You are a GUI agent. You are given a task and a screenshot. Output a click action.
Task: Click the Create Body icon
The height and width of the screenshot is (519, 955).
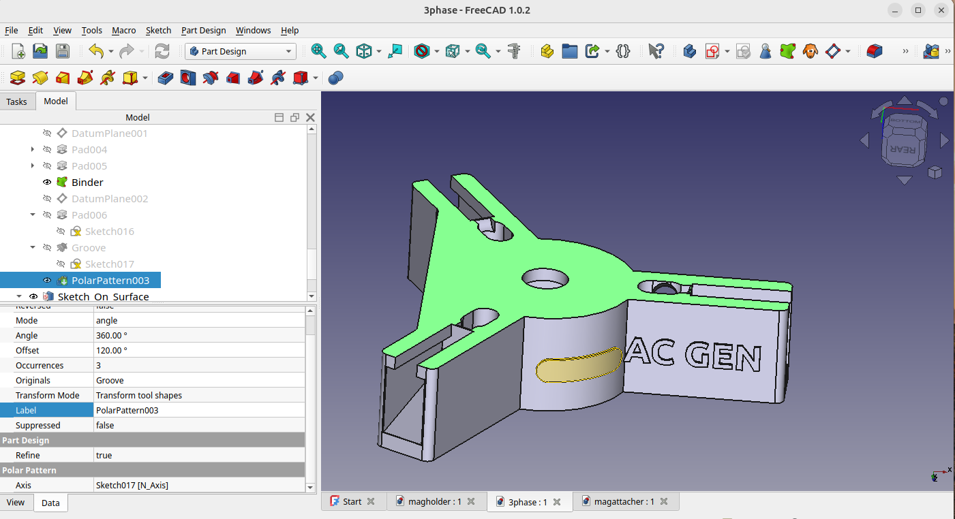689,51
